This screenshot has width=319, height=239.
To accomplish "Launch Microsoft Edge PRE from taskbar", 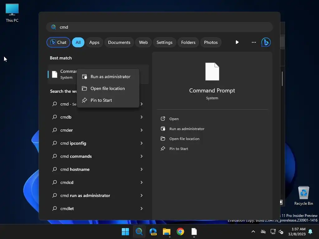I will pos(153,232).
